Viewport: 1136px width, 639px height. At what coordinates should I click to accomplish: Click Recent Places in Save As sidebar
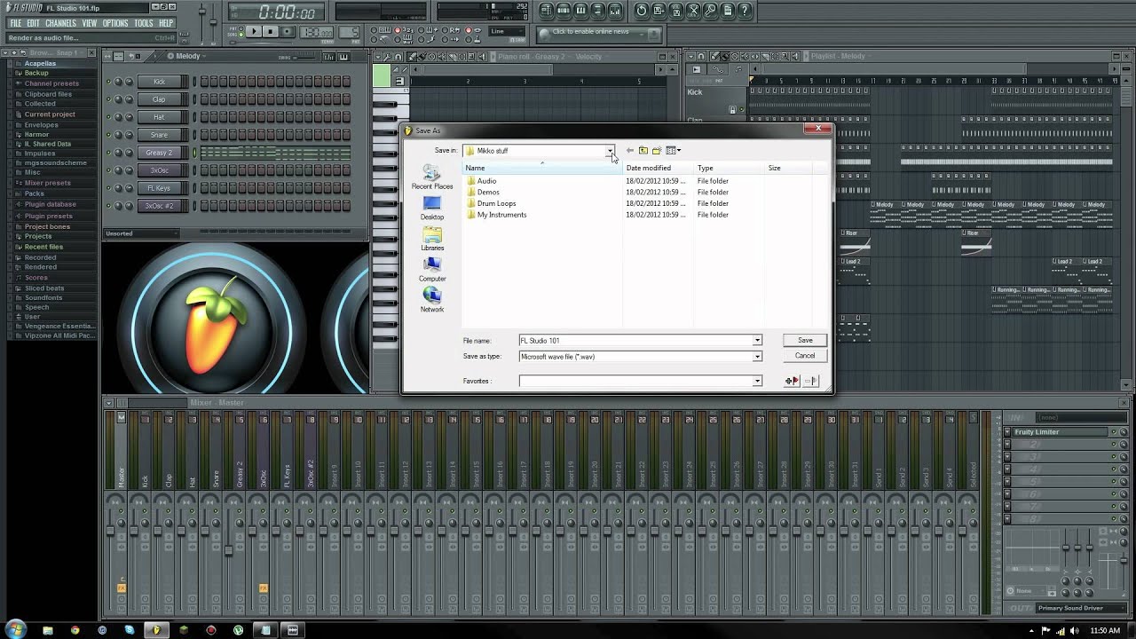click(432, 177)
